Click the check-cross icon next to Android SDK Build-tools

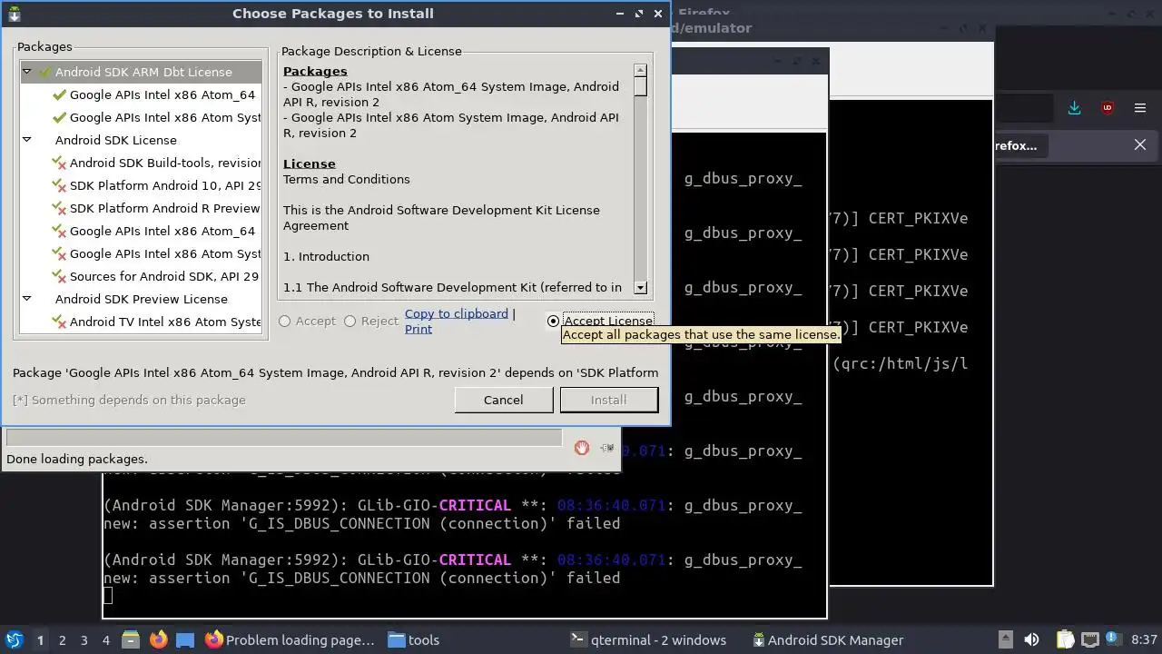(59, 163)
